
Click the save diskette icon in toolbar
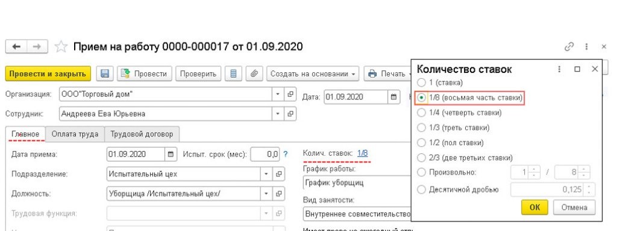pyautogui.click(x=105, y=74)
